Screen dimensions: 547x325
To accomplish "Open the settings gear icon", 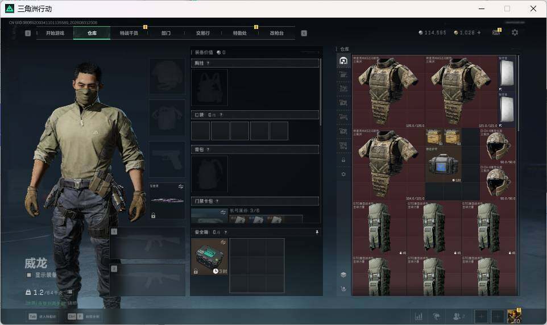I will [515, 32].
